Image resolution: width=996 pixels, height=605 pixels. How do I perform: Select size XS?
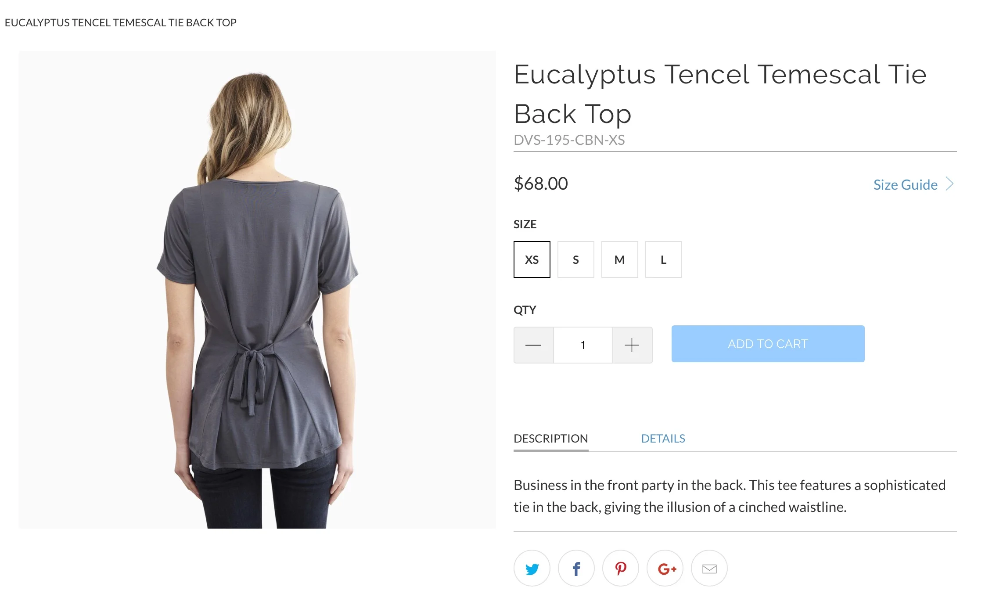tap(532, 259)
